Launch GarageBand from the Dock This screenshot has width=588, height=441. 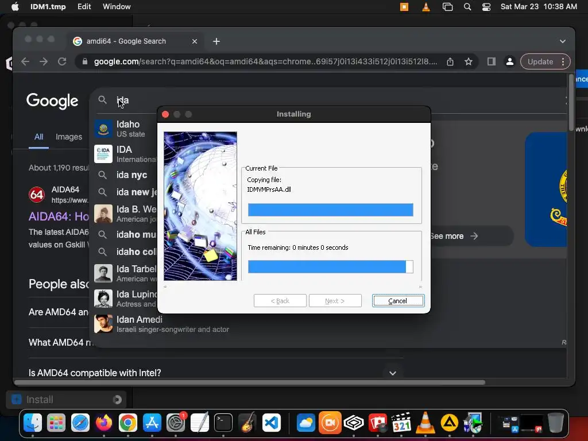point(247,423)
